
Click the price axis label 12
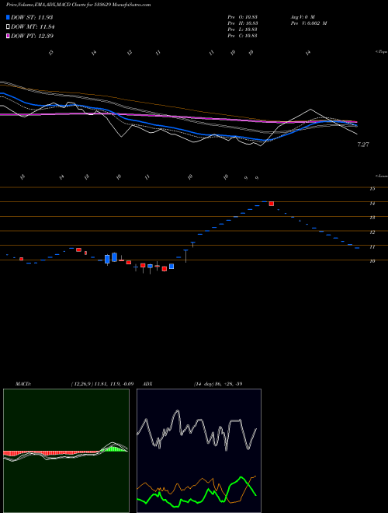[x=372, y=232]
